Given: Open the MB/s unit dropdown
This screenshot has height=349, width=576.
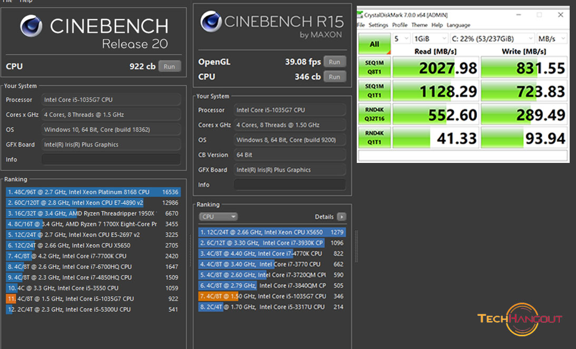Looking at the screenshot, I should (552, 38).
